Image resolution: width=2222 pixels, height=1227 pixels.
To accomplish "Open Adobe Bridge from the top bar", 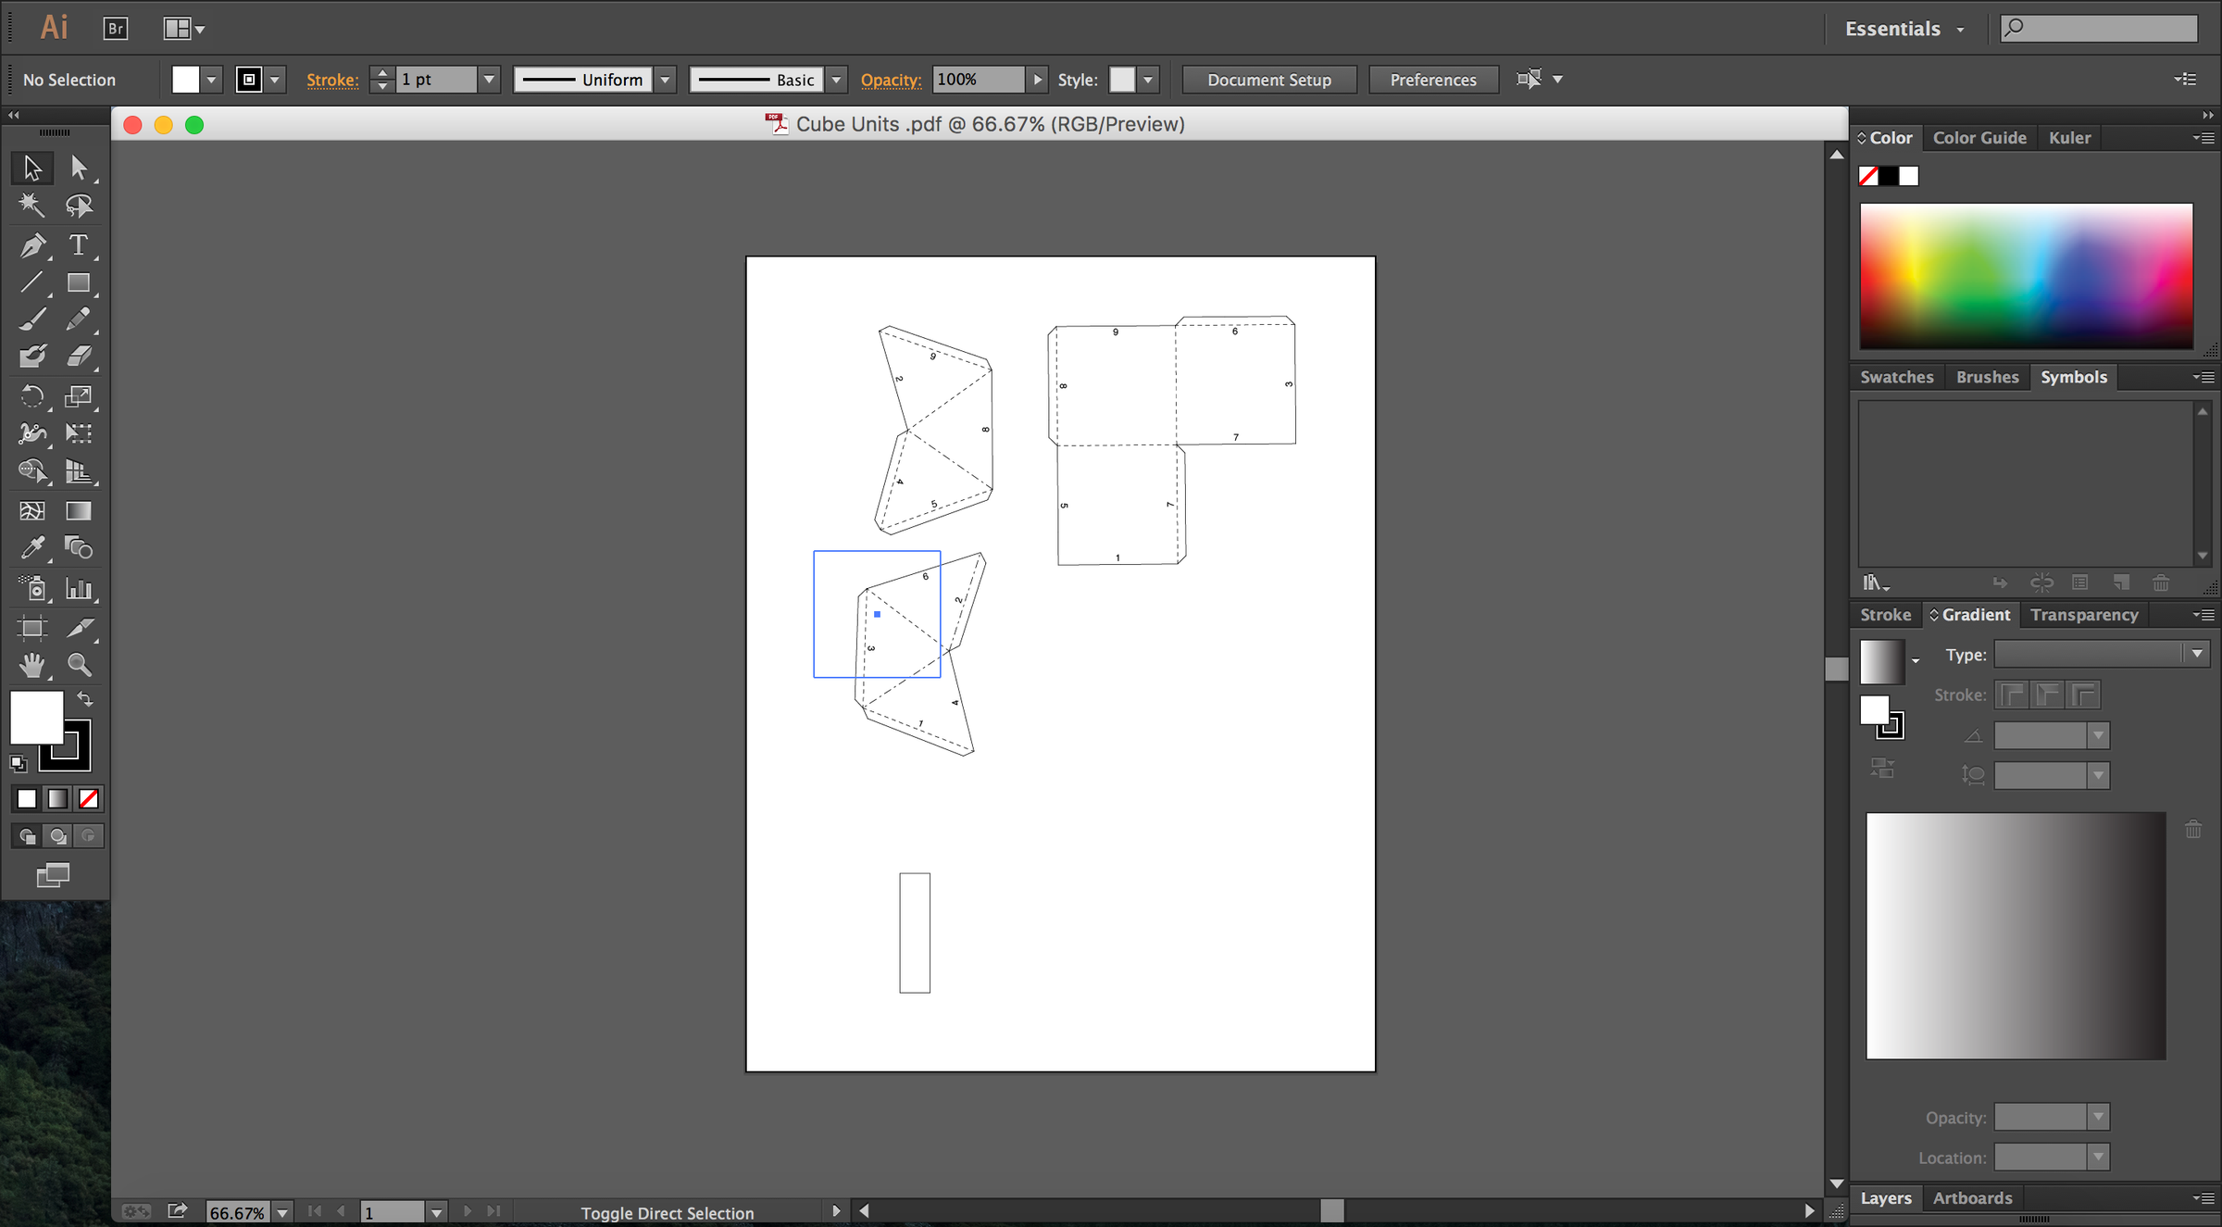I will (116, 29).
